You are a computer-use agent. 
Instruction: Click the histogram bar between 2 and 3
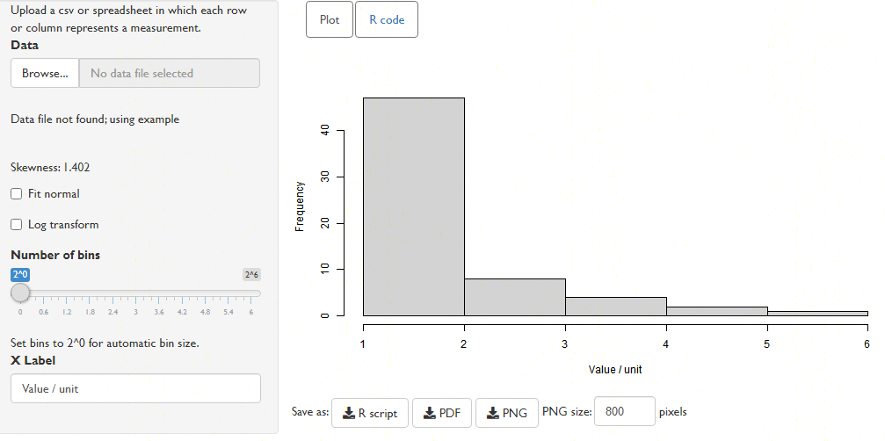click(x=515, y=297)
